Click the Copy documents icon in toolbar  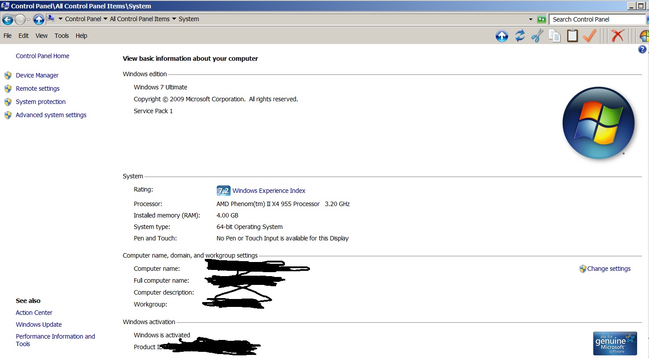[x=555, y=36]
